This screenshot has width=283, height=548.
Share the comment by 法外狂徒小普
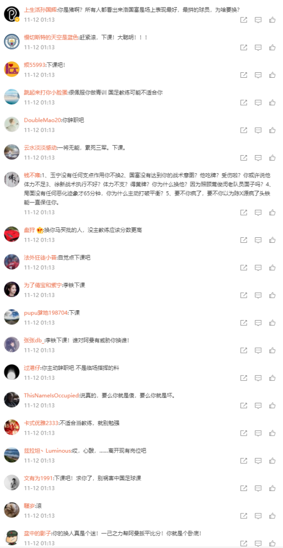point(244,268)
